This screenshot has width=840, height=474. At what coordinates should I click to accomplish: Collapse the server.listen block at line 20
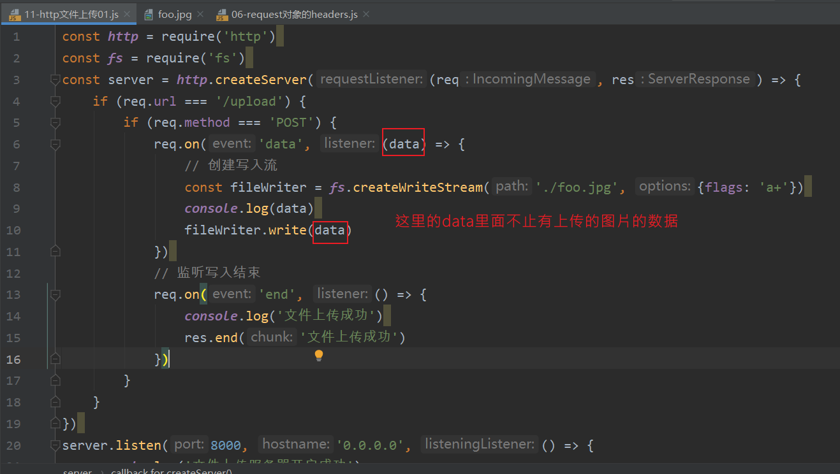click(55, 445)
